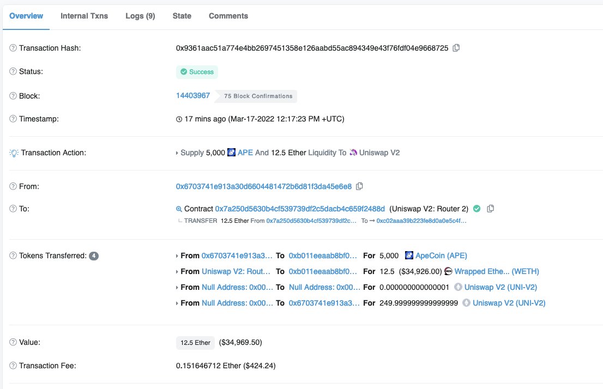Click magnifier icon before Contract address

click(179, 209)
